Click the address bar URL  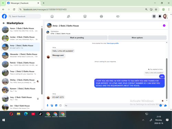point(45,9)
